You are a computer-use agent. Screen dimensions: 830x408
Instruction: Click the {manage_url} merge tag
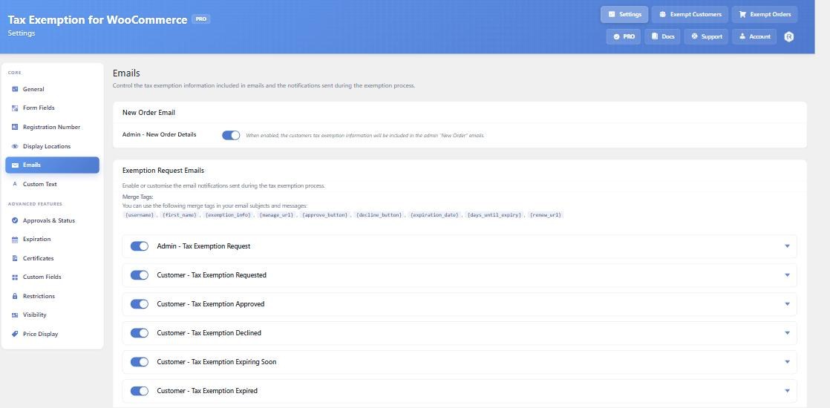click(x=276, y=215)
